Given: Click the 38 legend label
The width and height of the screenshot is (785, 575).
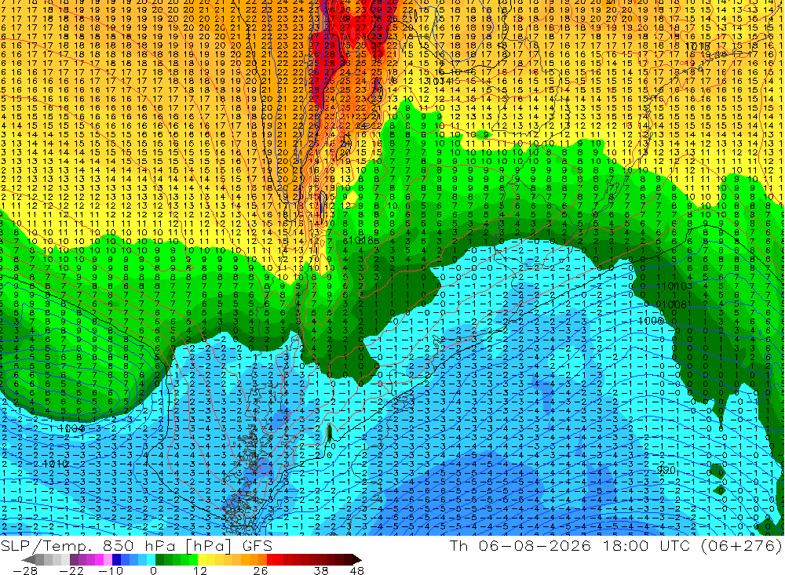Looking at the screenshot, I should click(x=321, y=571).
